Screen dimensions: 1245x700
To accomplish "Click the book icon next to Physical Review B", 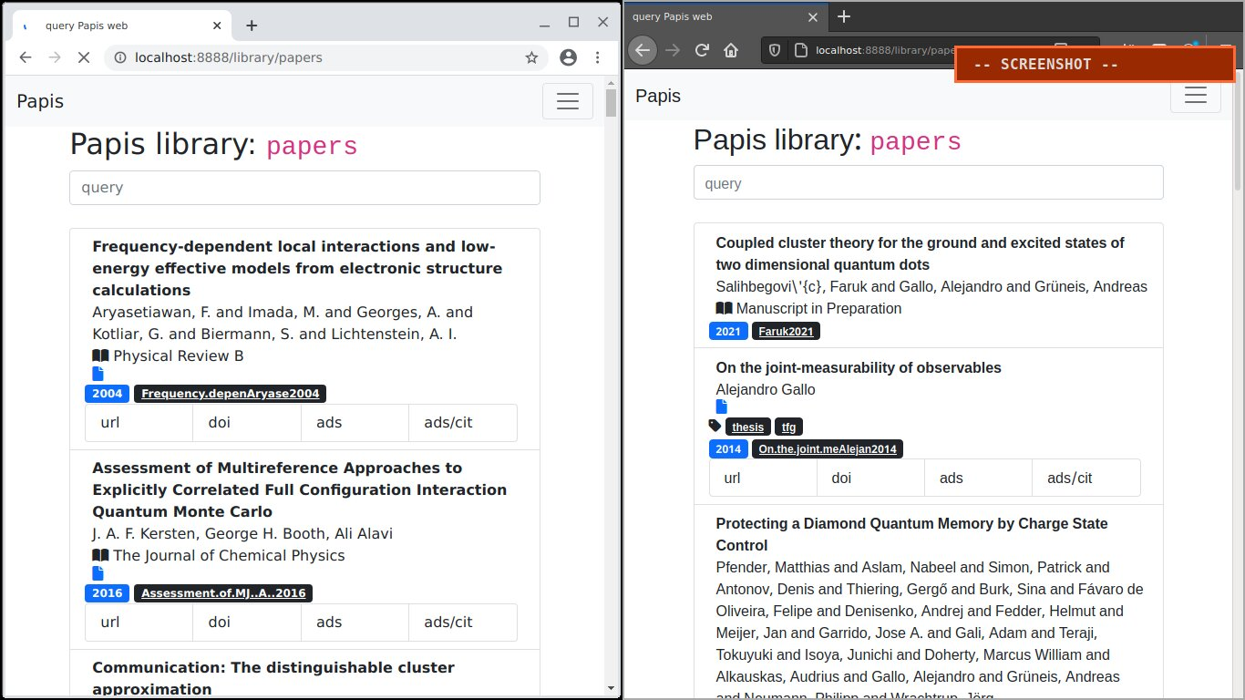I will click(98, 355).
